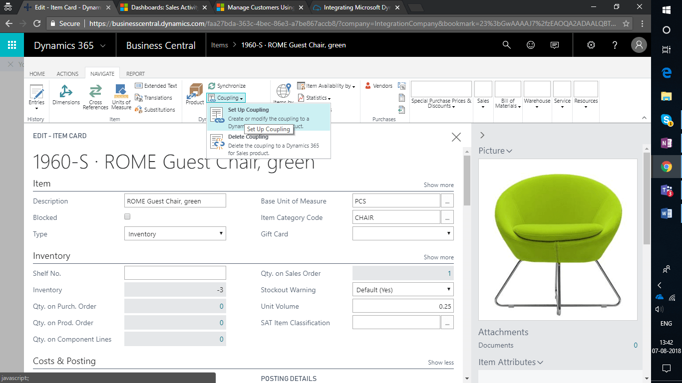Open Stockout Warning dropdown

(403, 289)
